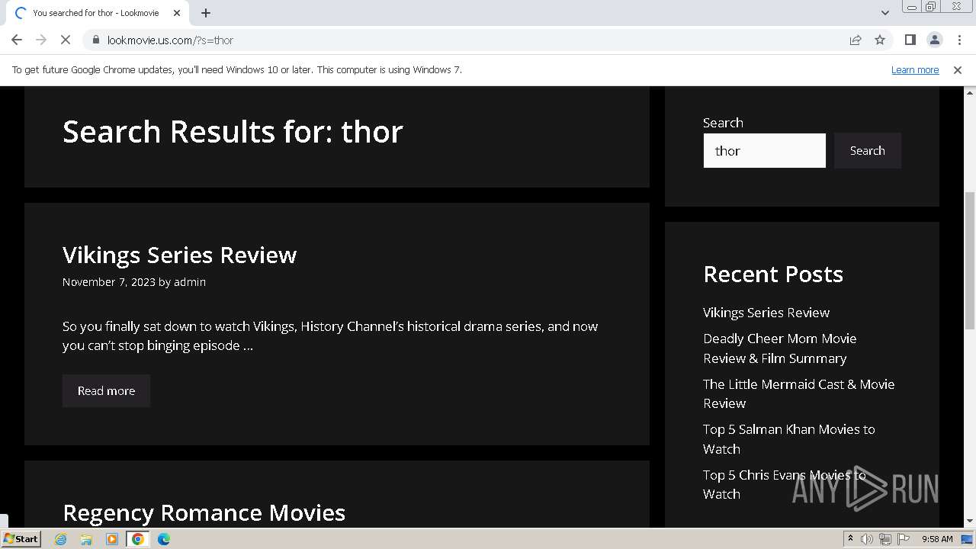Bookmark this page with the star icon
Image resolution: width=976 pixels, height=549 pixels.
point(880,40)
